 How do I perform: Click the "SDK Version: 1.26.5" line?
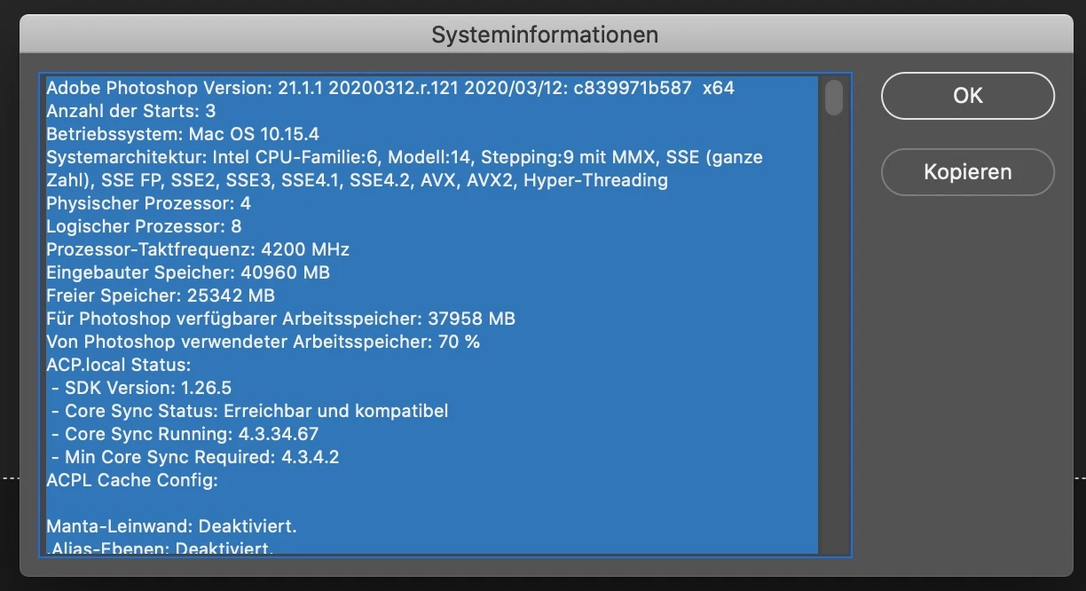point(142,388)
